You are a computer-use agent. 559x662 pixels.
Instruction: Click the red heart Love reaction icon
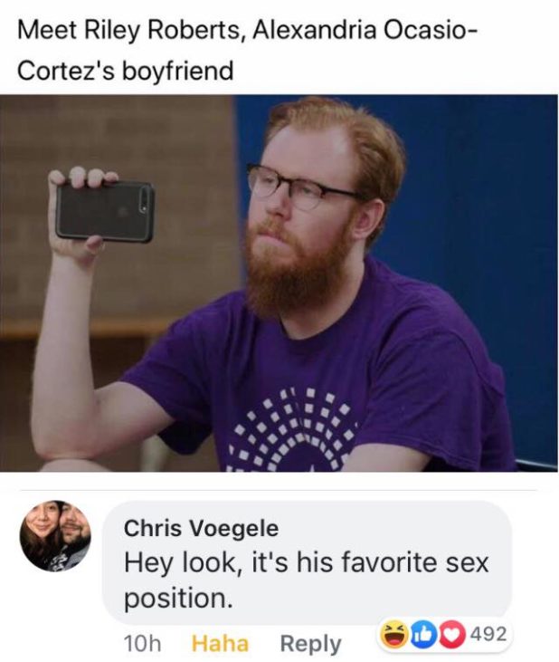pos(452,635)
